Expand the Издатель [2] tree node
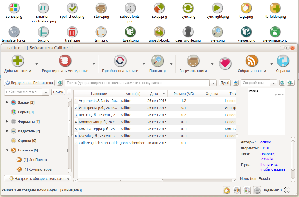Image resolution: width=299 pixels, height=197 pixels. coord(7,131)
